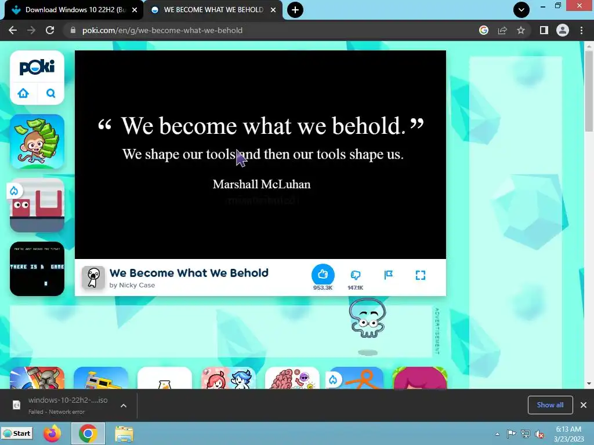
Task: Open the knight hammer game thumbnail
Action: click(x=37, y=378)
